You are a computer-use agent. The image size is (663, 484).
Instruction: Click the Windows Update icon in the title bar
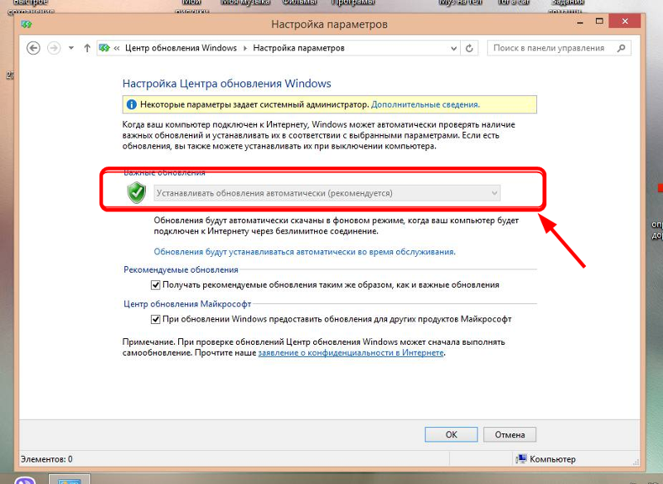pyautogui.click(x=27, y=25)
